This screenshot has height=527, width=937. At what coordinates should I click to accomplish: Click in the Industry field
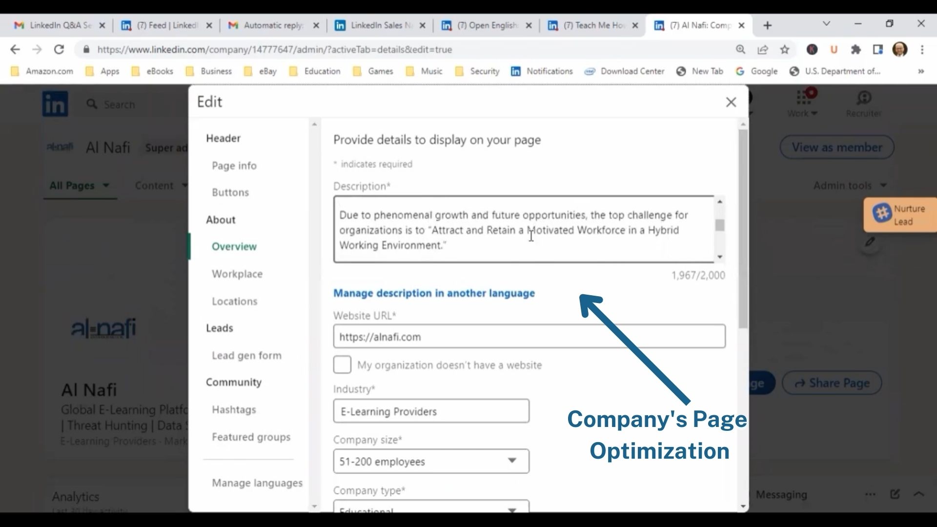(x=431, y=411)
